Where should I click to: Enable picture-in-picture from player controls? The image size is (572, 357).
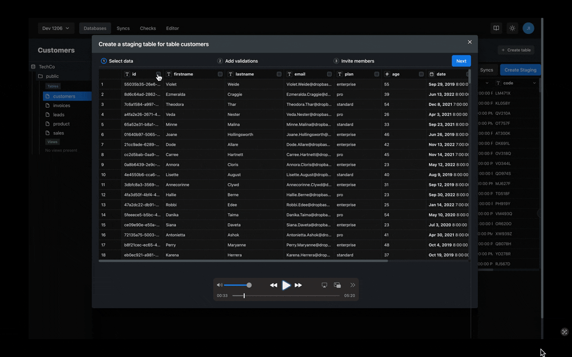pos(337,286)
